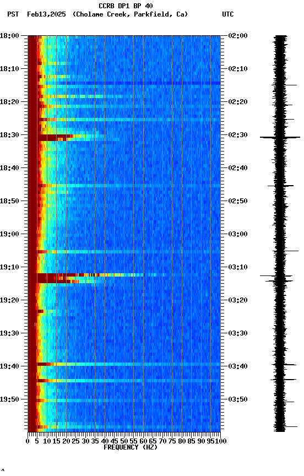
Task: Click the location text "(Cholame Creek, Parkfield, Ca)"
Action: [130, 14]
